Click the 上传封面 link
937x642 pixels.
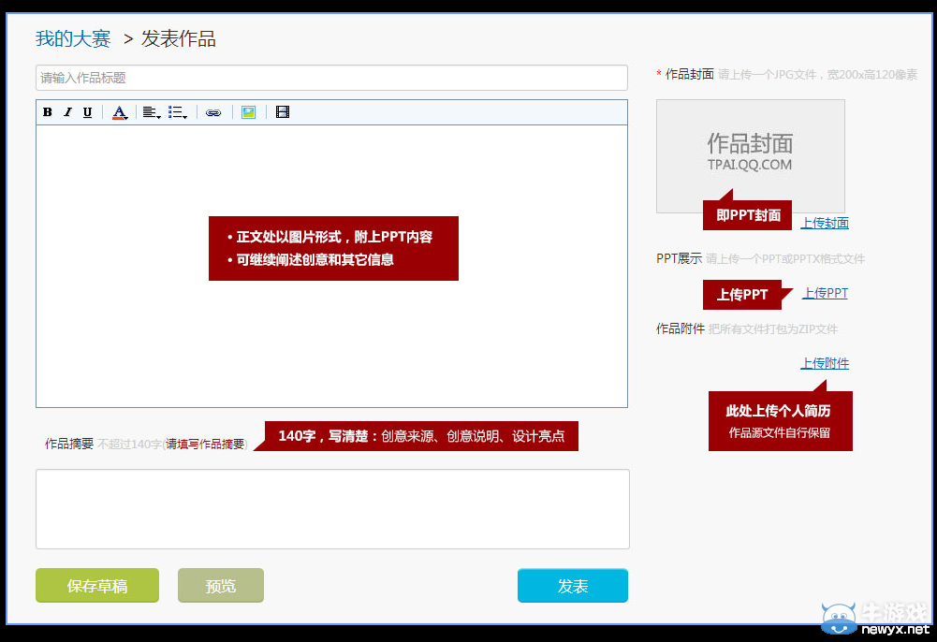(824, 223)
